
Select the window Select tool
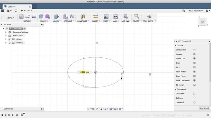[136, 16]
